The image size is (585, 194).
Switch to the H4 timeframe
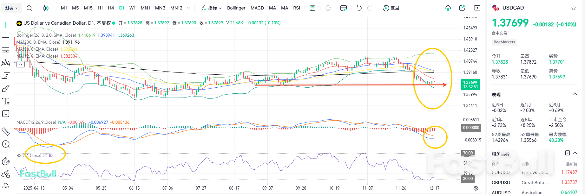click(111, 8)
